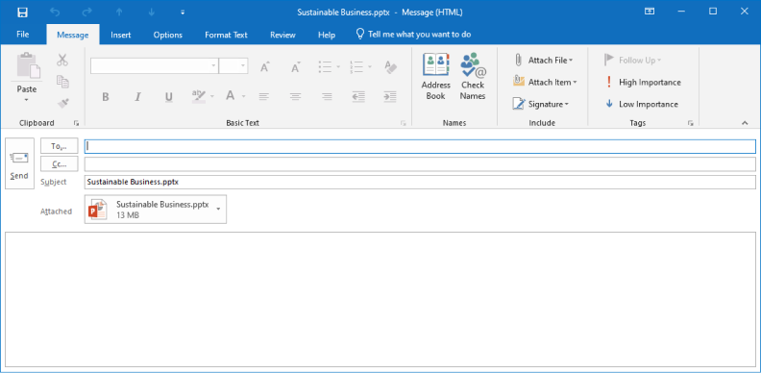The height and width of the screenshot is (373, 761).
Task: Click the Redo arrow in the title bar
Action: [86, 12]
